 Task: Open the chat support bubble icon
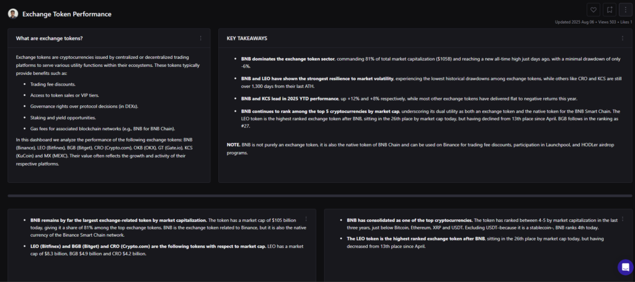pyautogui.click(x=625, y=267)
